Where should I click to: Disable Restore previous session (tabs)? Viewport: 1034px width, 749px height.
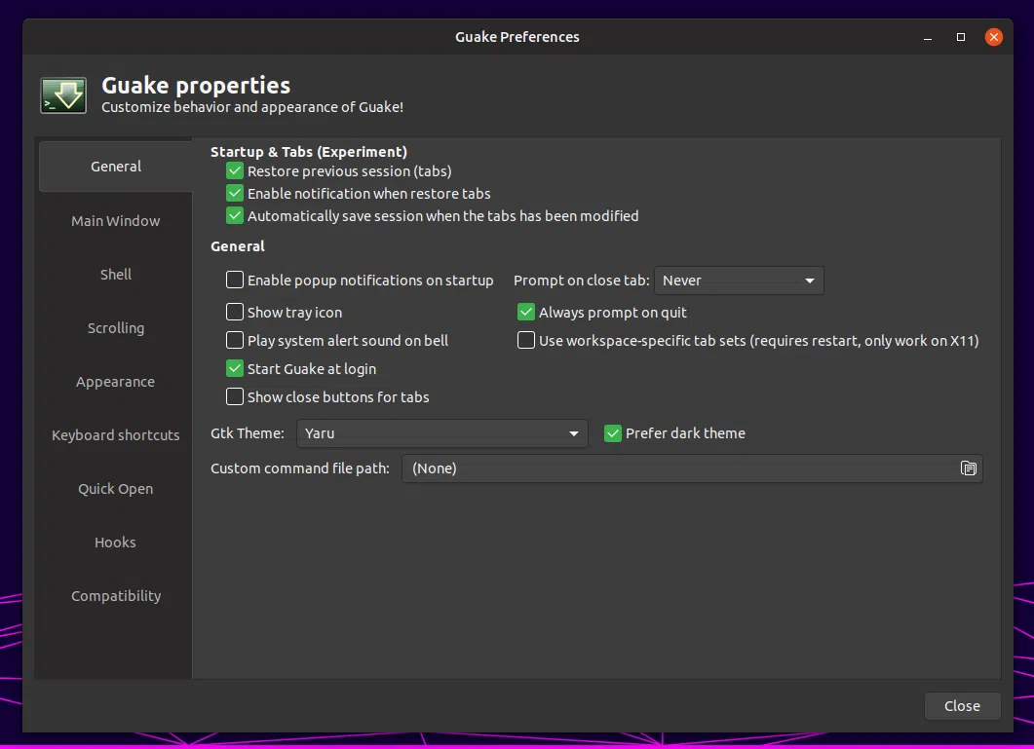tap(235, 171)
